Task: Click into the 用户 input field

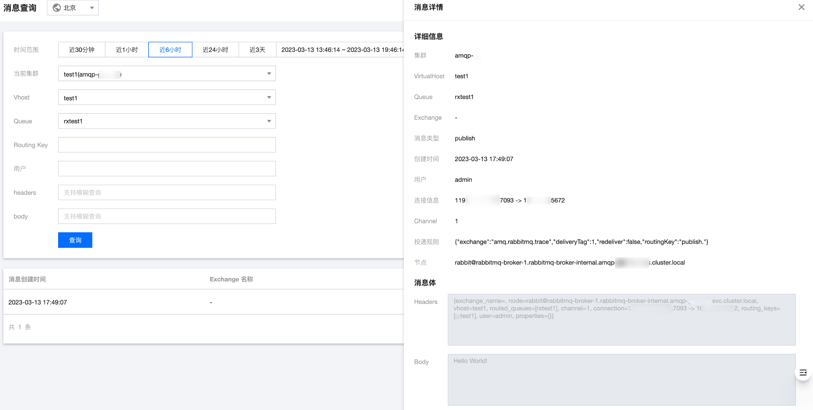Action: [x=167, y=169]
